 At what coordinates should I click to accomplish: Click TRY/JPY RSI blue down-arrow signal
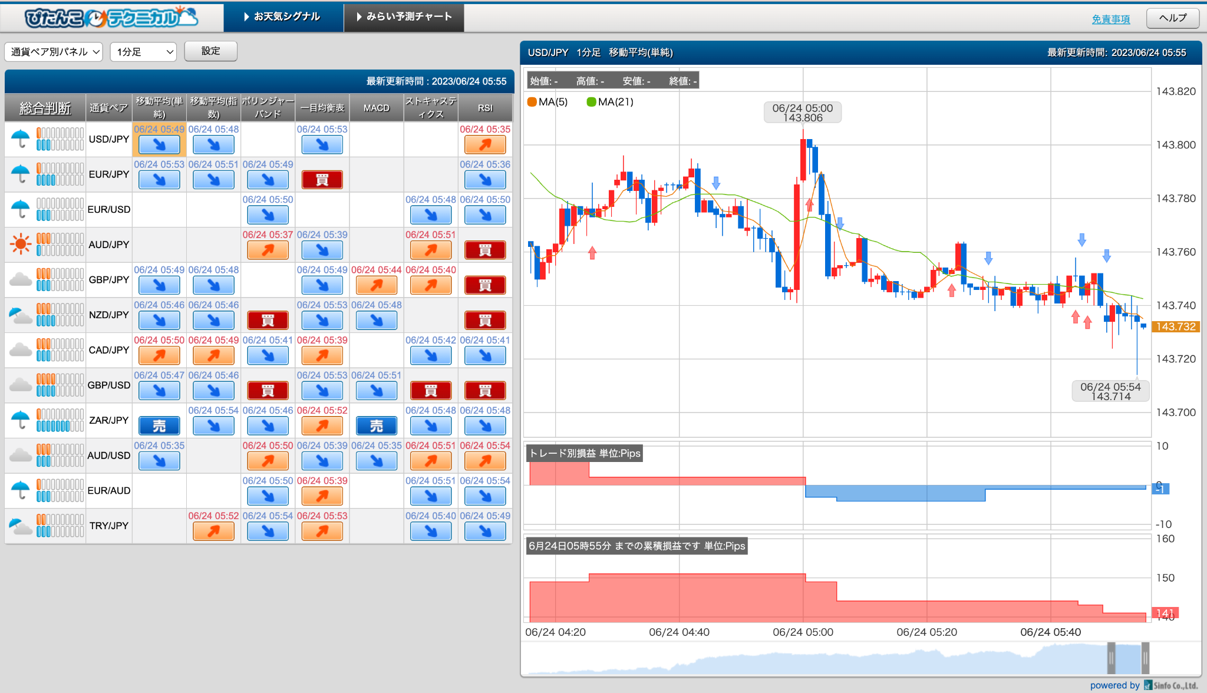485,531
